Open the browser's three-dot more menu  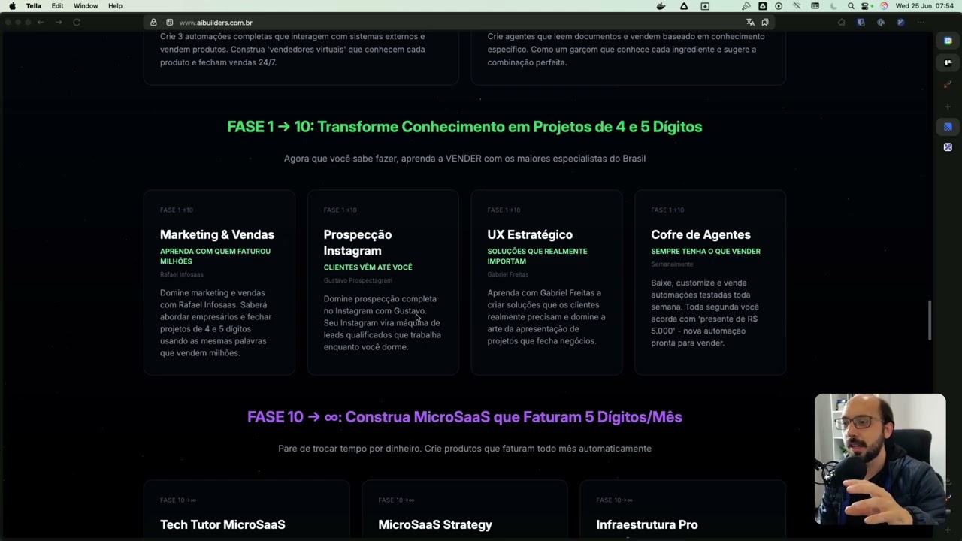[x=921, y=23]
